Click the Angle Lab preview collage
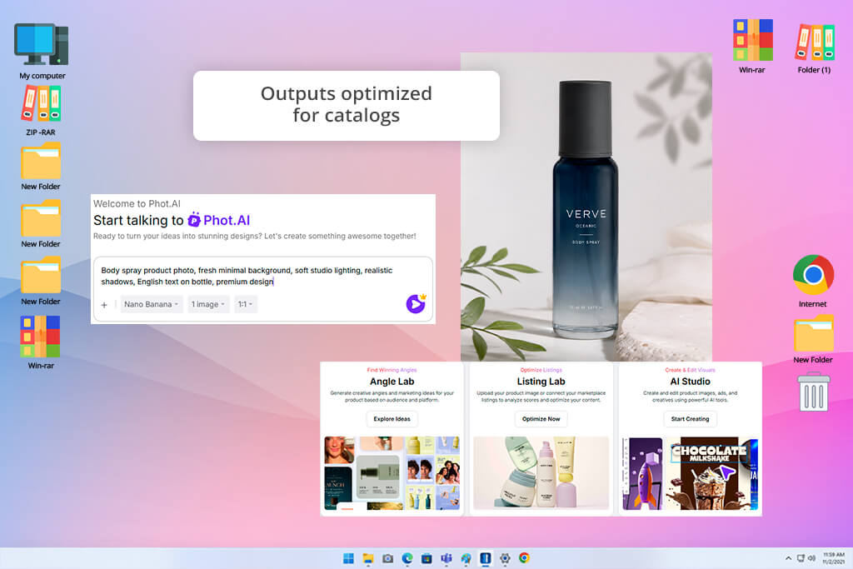 tap(392, 473)
